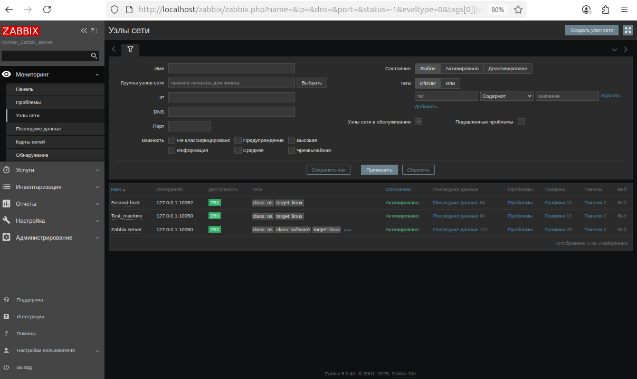Check the Чрезвычайная severity box
Image resolution: width=637 pixels, height=379 pixels.
point(291,150)
